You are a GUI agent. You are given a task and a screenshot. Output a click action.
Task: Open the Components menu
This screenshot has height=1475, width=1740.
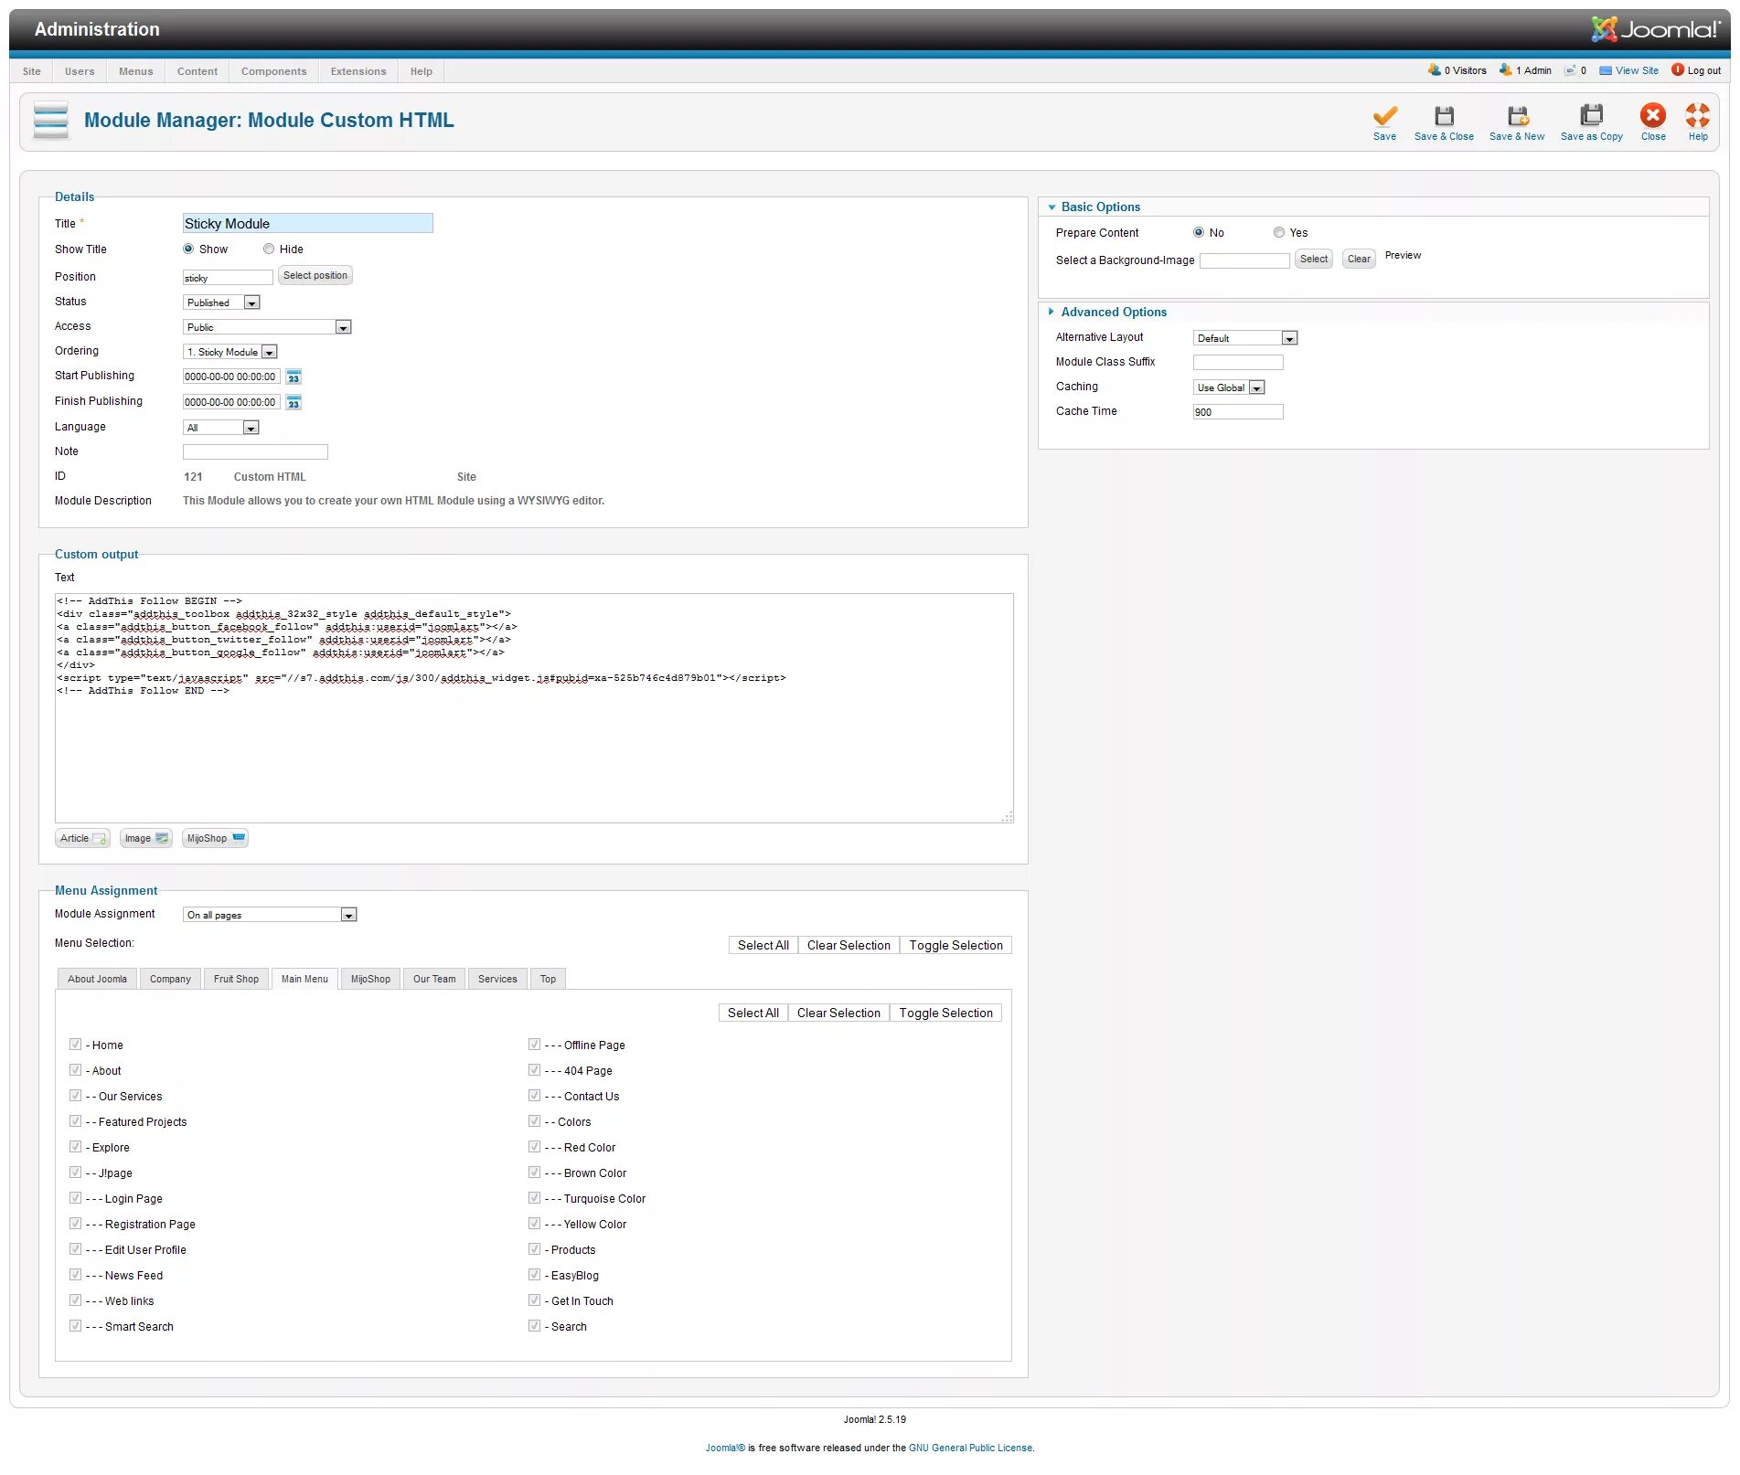[x=274, y=71]
